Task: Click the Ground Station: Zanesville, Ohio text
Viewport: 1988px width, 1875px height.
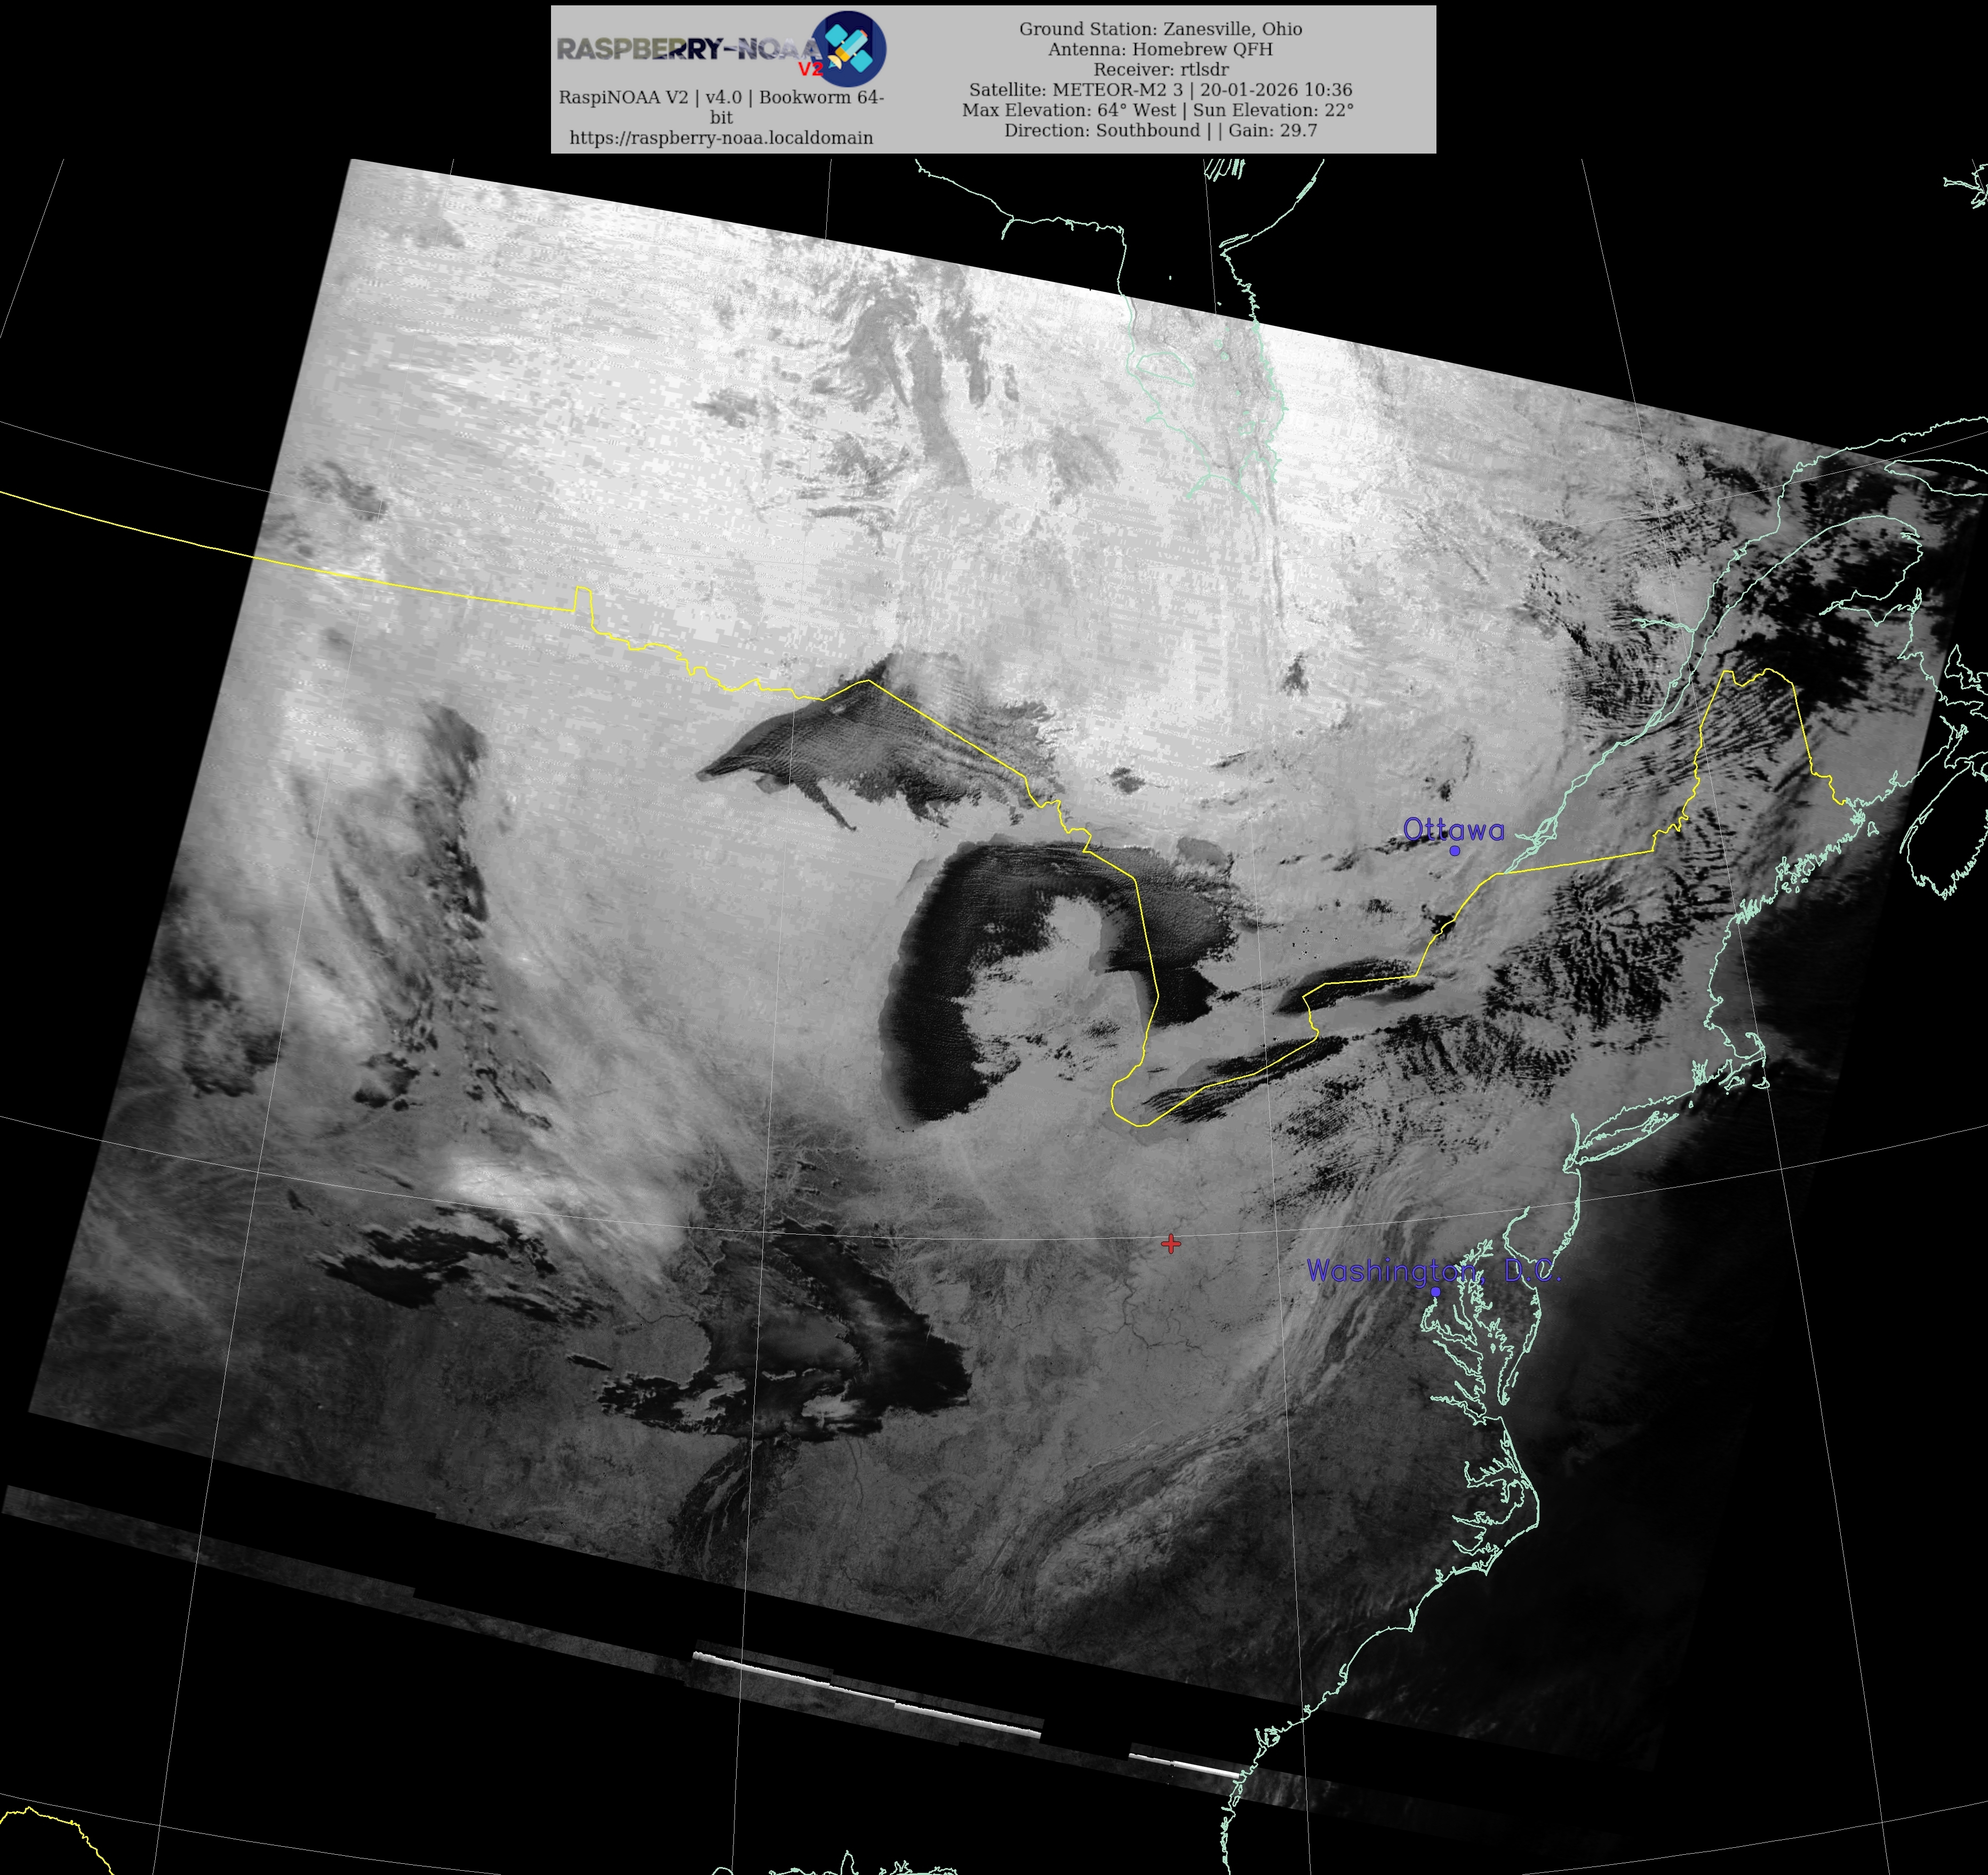Action: pyautogui.click(x=1160, y=29)
